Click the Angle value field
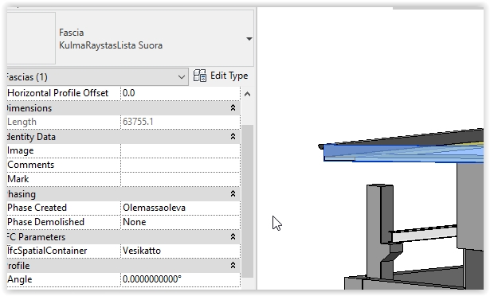Image resolution: width=490 pixels, height=296 pixels. tap(180, 279)
